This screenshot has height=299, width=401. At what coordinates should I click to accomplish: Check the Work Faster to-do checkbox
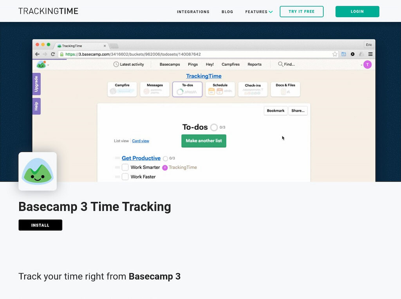tap(125, 177)
